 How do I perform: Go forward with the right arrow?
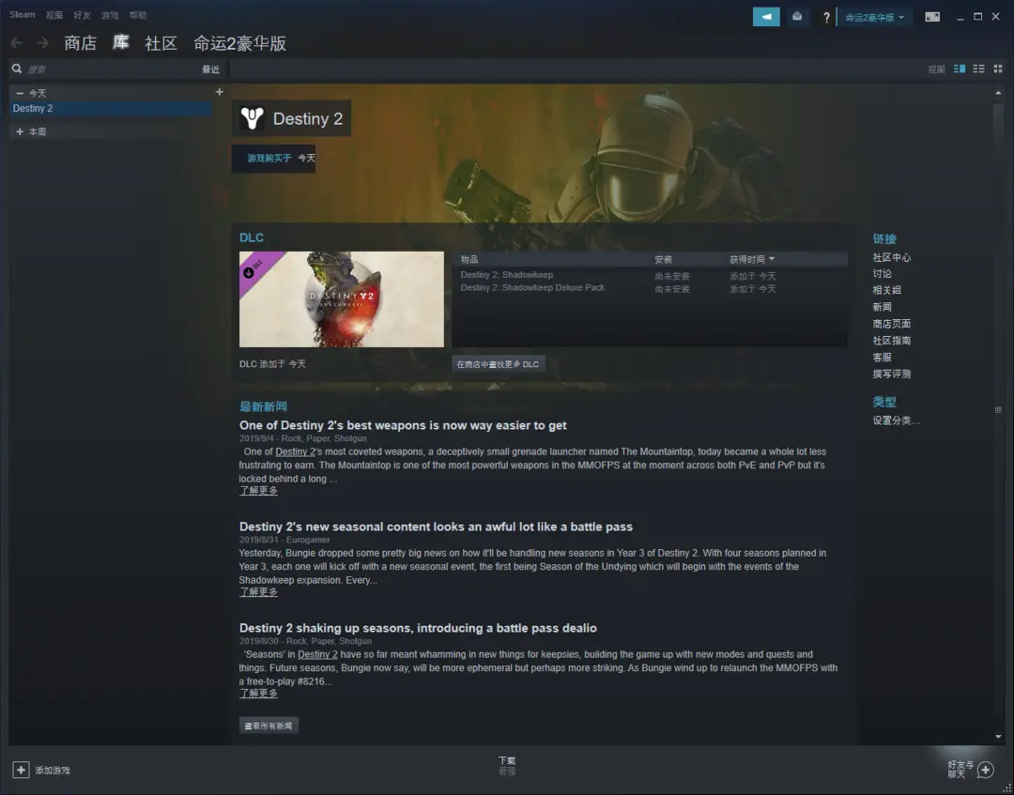[x=42, y=42]
